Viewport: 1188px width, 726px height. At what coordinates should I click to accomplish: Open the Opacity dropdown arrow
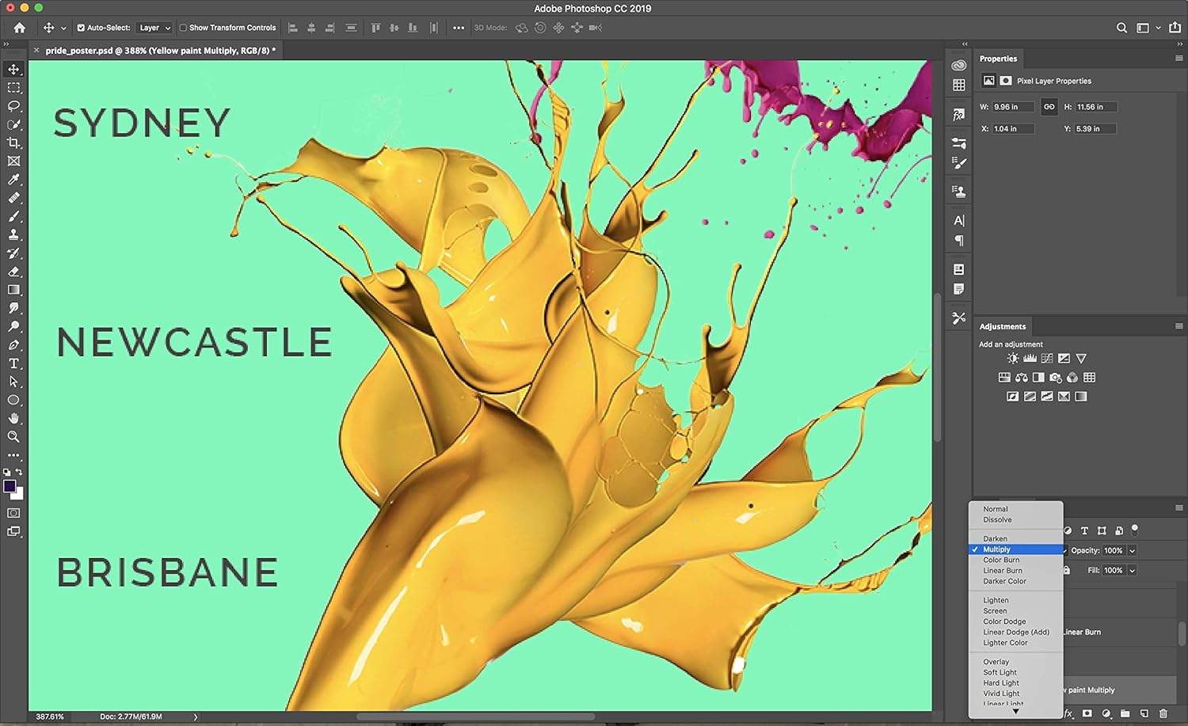1133,550
